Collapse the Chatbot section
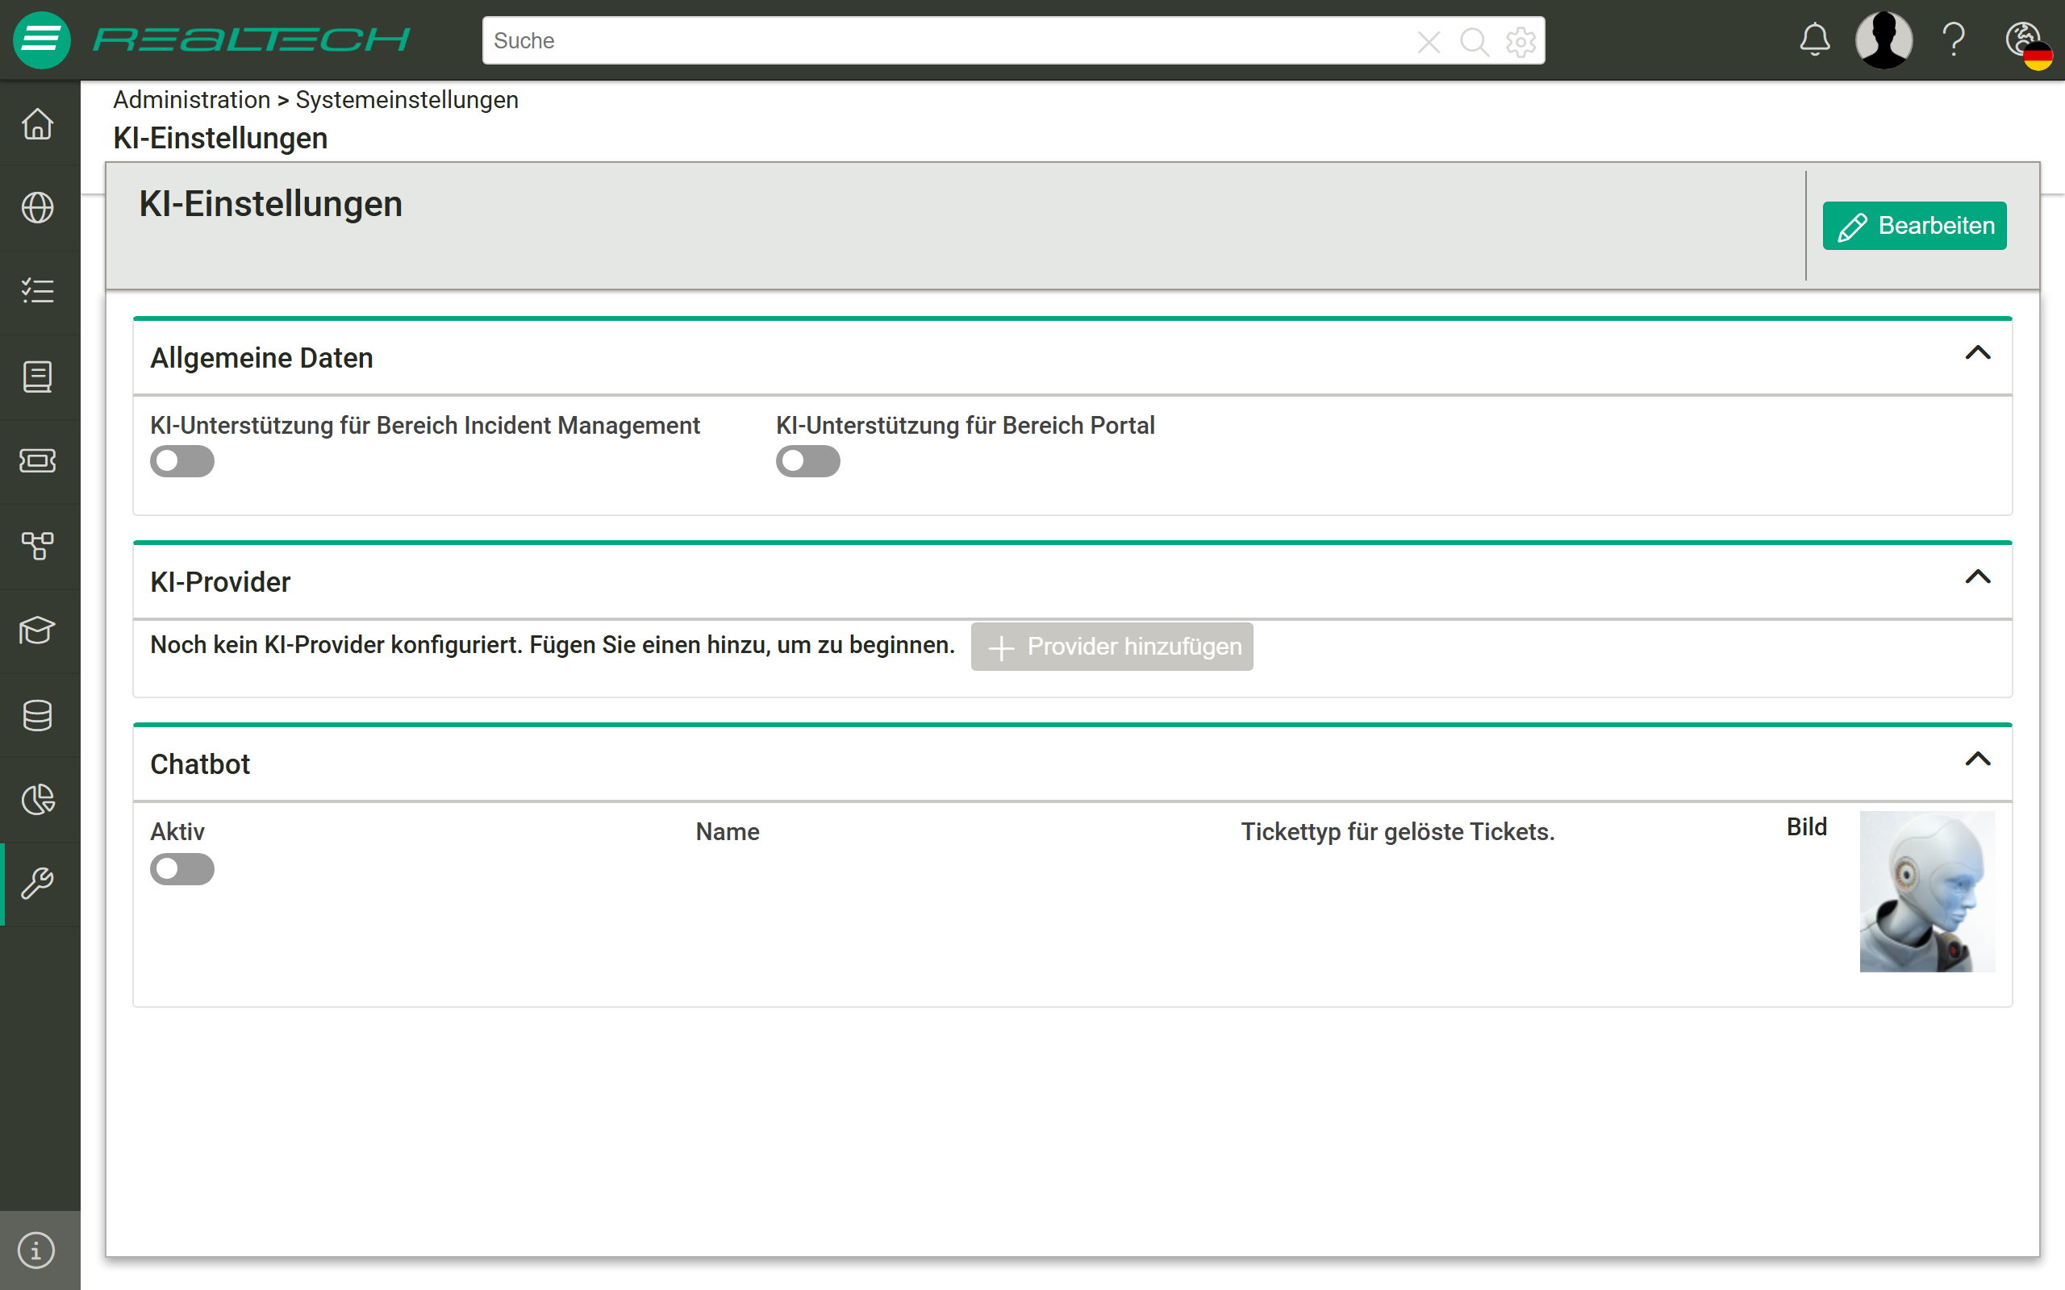This screenshot has width=2065, height=1290. tap(1977, 759)
